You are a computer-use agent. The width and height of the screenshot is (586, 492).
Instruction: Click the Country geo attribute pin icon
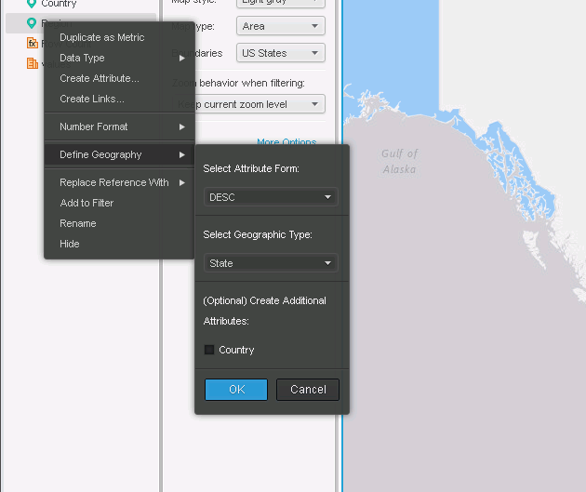point(32,4)
